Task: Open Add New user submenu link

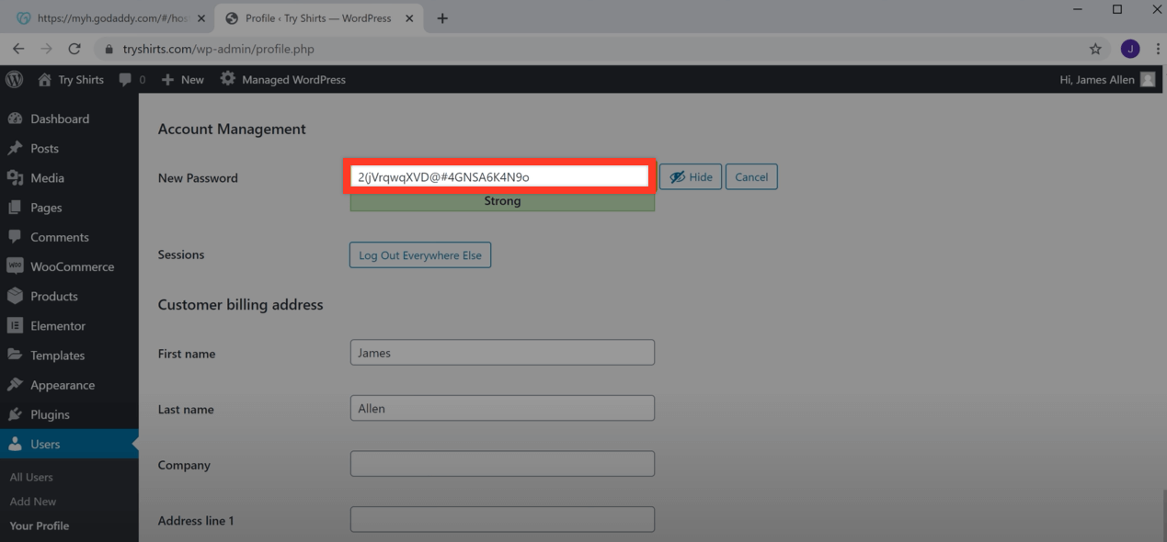Action: [33, 502]
